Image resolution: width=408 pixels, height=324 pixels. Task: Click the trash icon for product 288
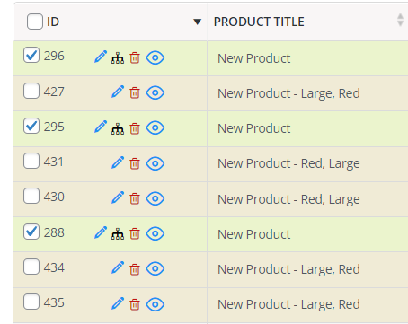135,233
